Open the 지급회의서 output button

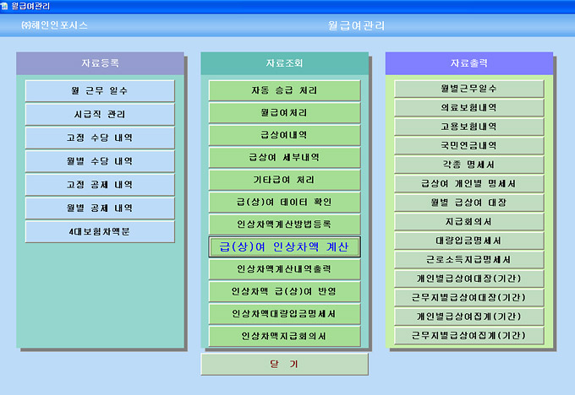click(x=469, y=222)
